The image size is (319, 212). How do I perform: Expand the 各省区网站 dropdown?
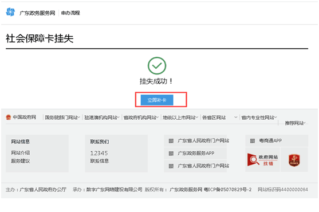point(220,117)
